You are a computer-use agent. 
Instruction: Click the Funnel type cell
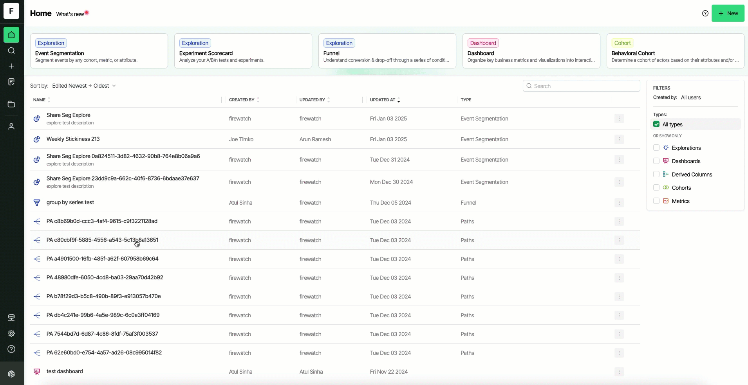coord(468,203)
